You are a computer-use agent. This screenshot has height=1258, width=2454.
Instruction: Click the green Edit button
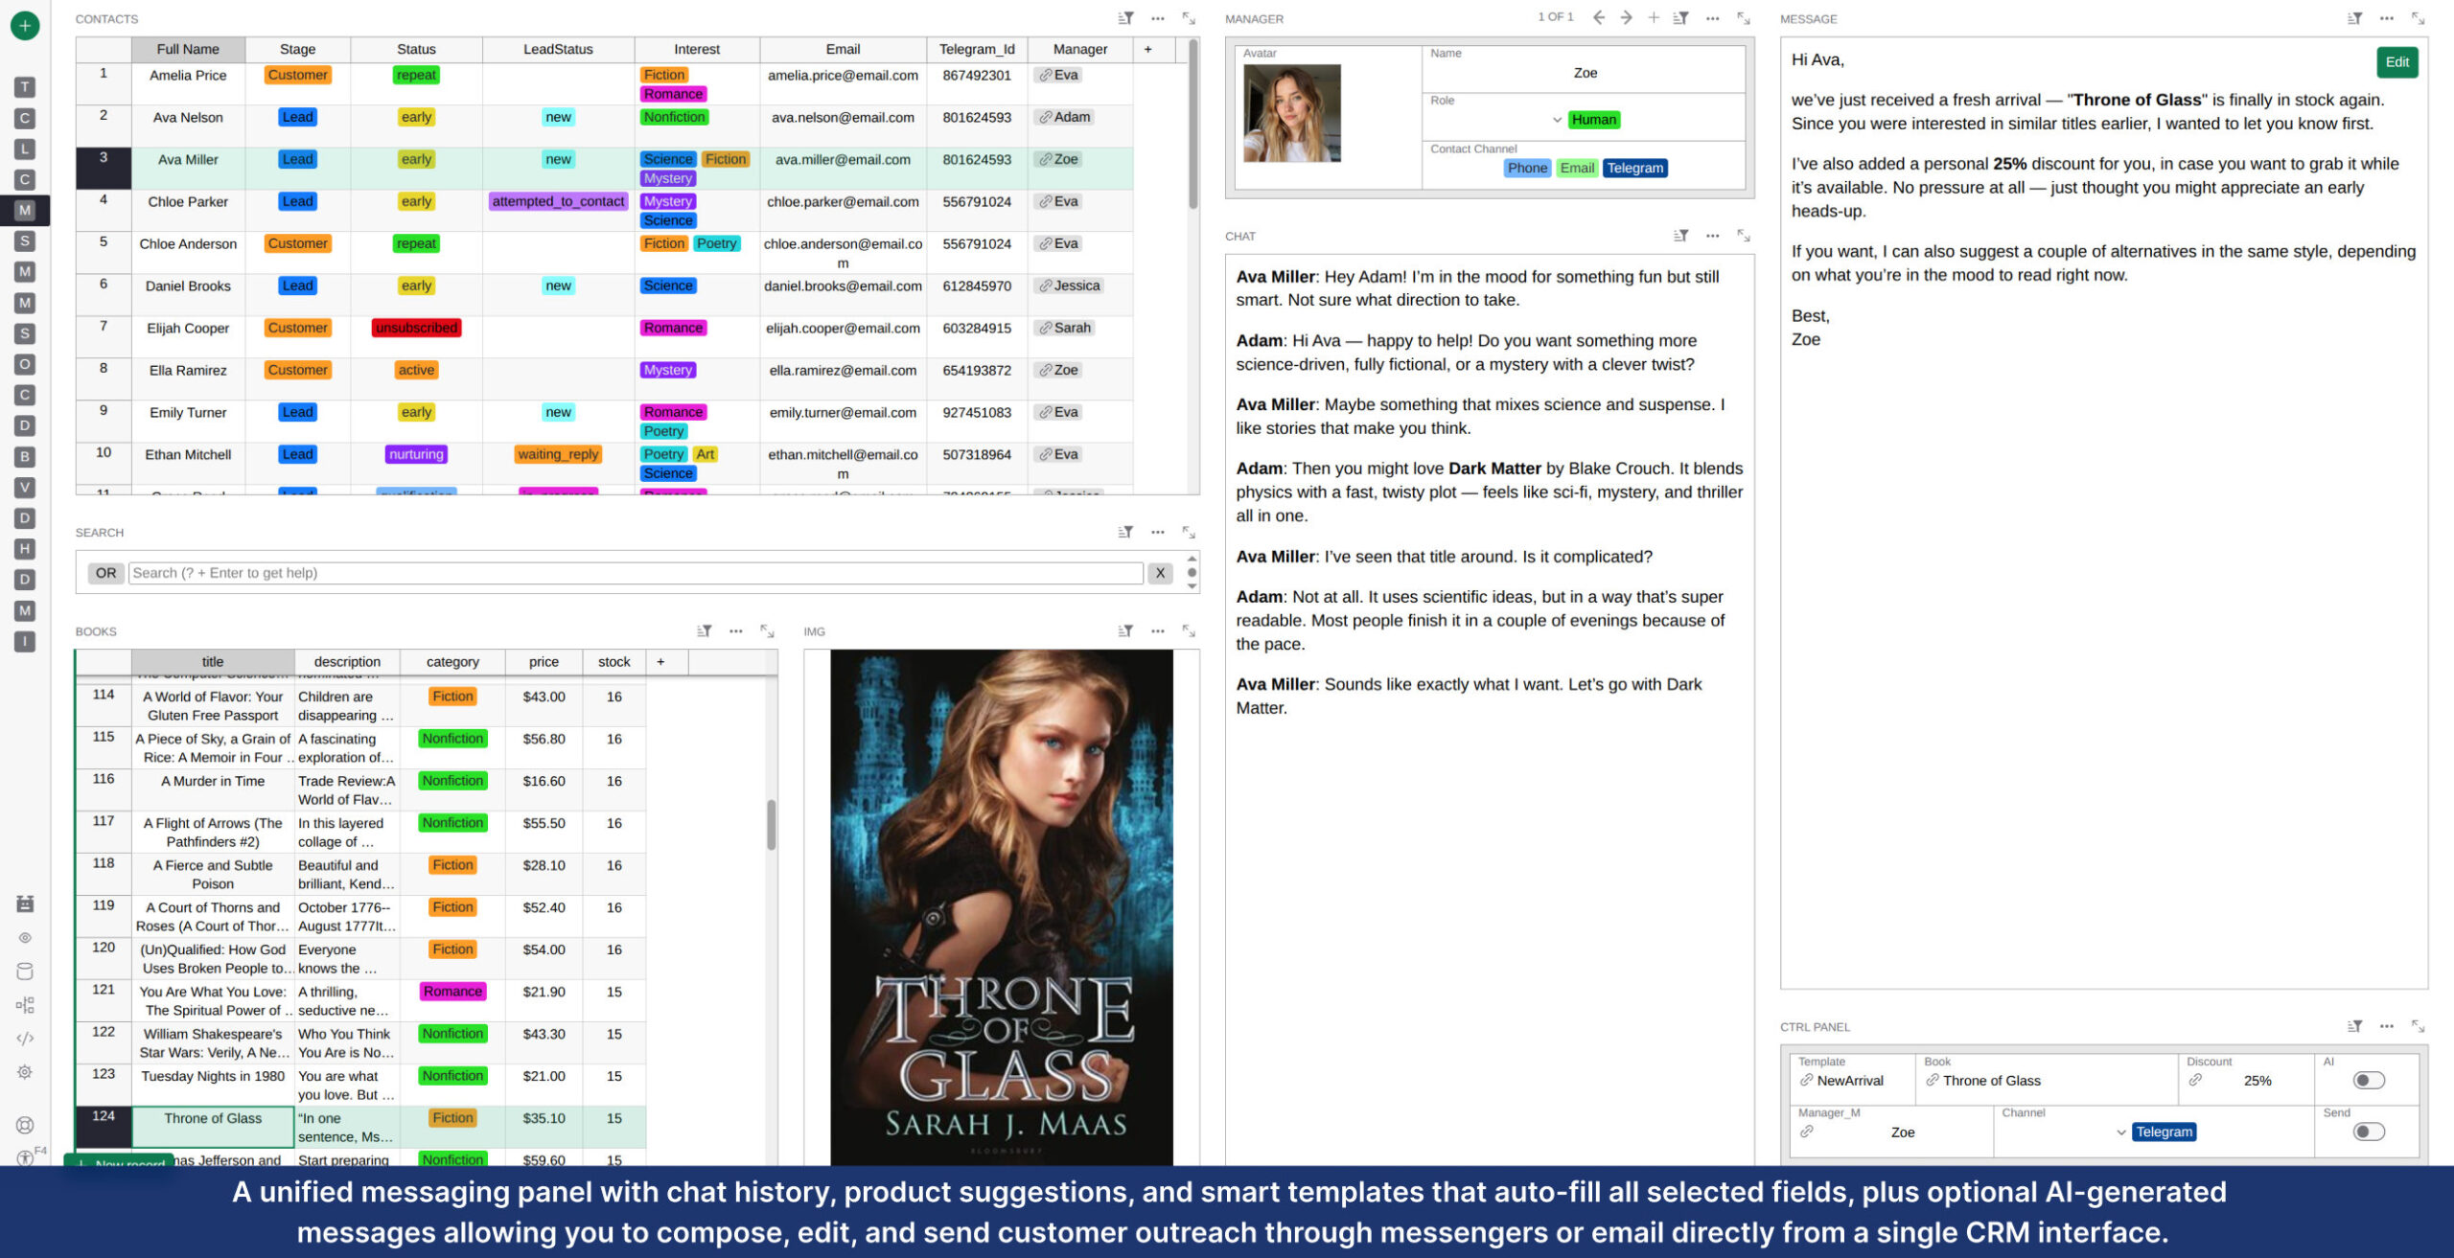tap(2396, 62)
